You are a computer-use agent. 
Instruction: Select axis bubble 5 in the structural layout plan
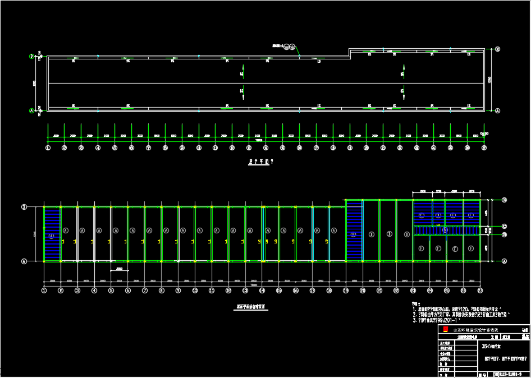tap(111, 291)
